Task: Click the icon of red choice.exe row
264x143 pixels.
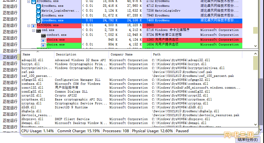Action: click(x=43, y=40)
